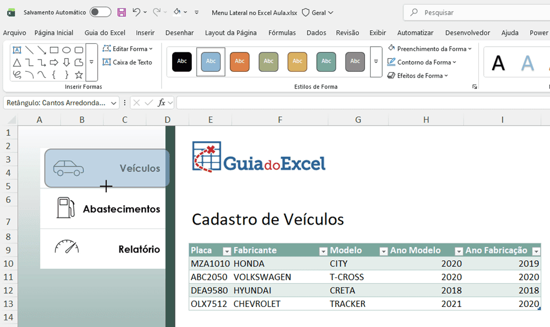Toggle the Salvamento Automático switch
Viewport: 550px width, 327px height.
tap(100, 12)
